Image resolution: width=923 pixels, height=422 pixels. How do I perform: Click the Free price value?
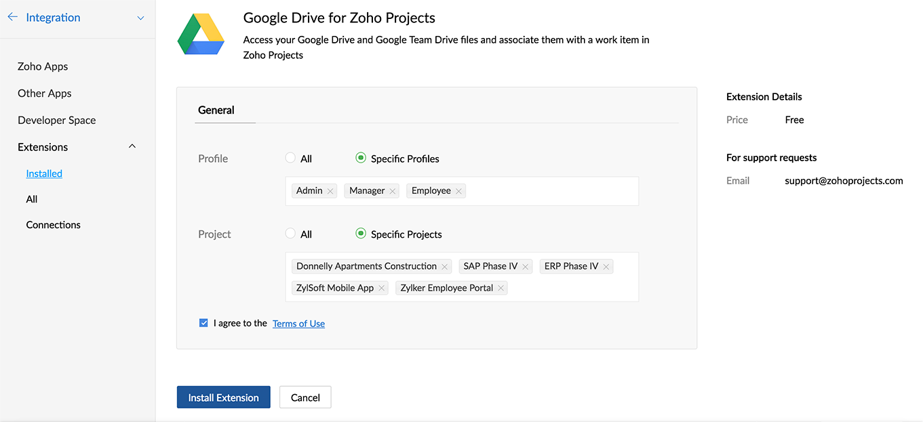794,120
